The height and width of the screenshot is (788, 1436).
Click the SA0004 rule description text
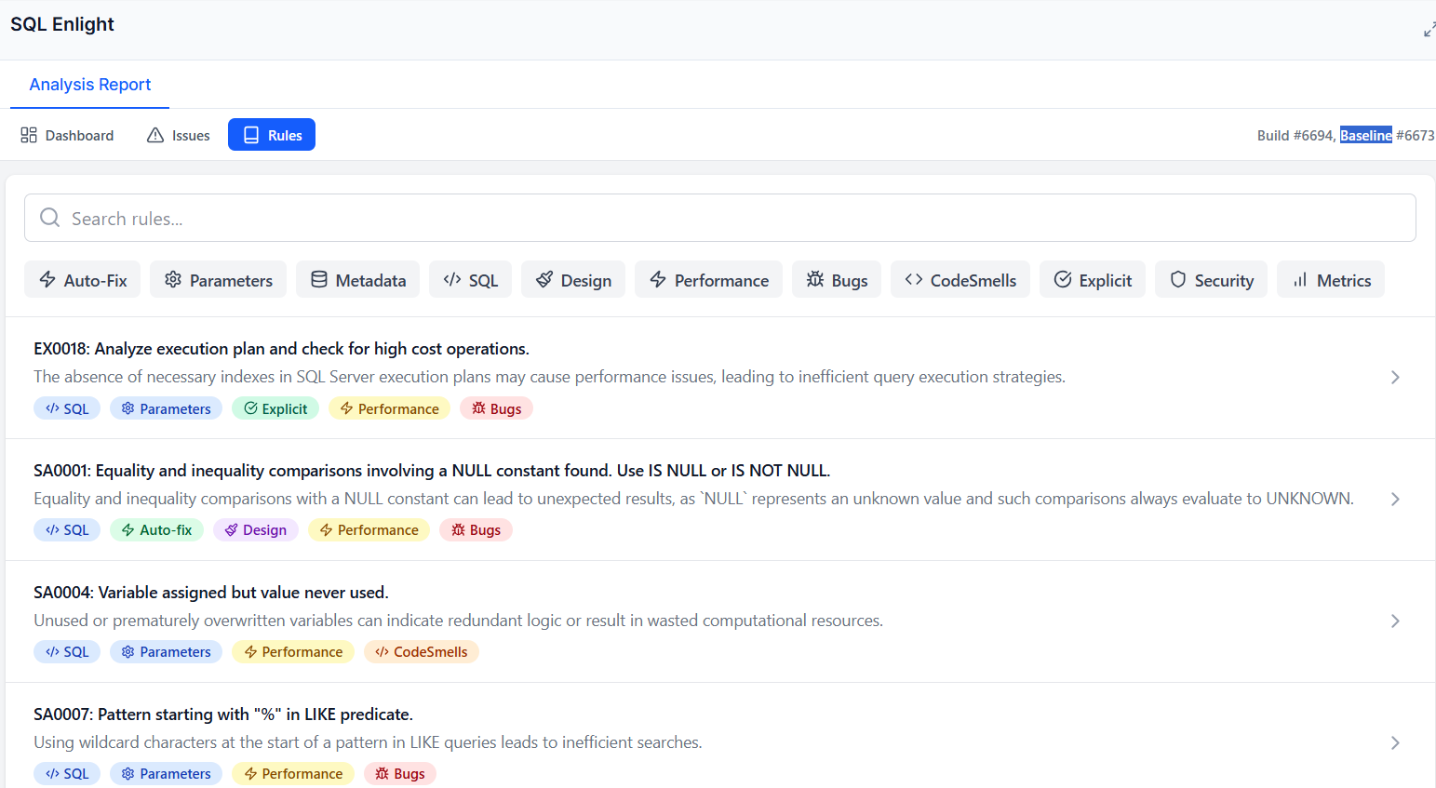click(x=459, y=621)
